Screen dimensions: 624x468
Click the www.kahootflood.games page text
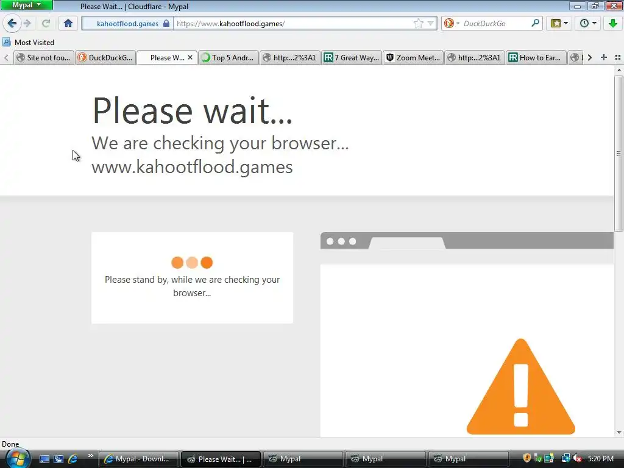(192, 167)
